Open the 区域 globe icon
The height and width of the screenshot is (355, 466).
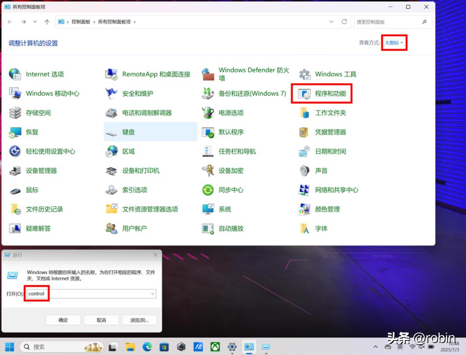(111, 151)
